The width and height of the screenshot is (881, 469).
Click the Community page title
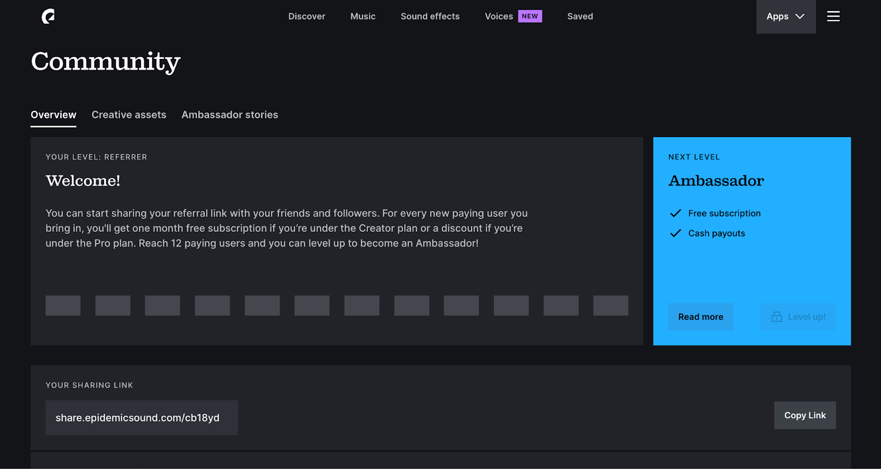click(x=106, y=62)
